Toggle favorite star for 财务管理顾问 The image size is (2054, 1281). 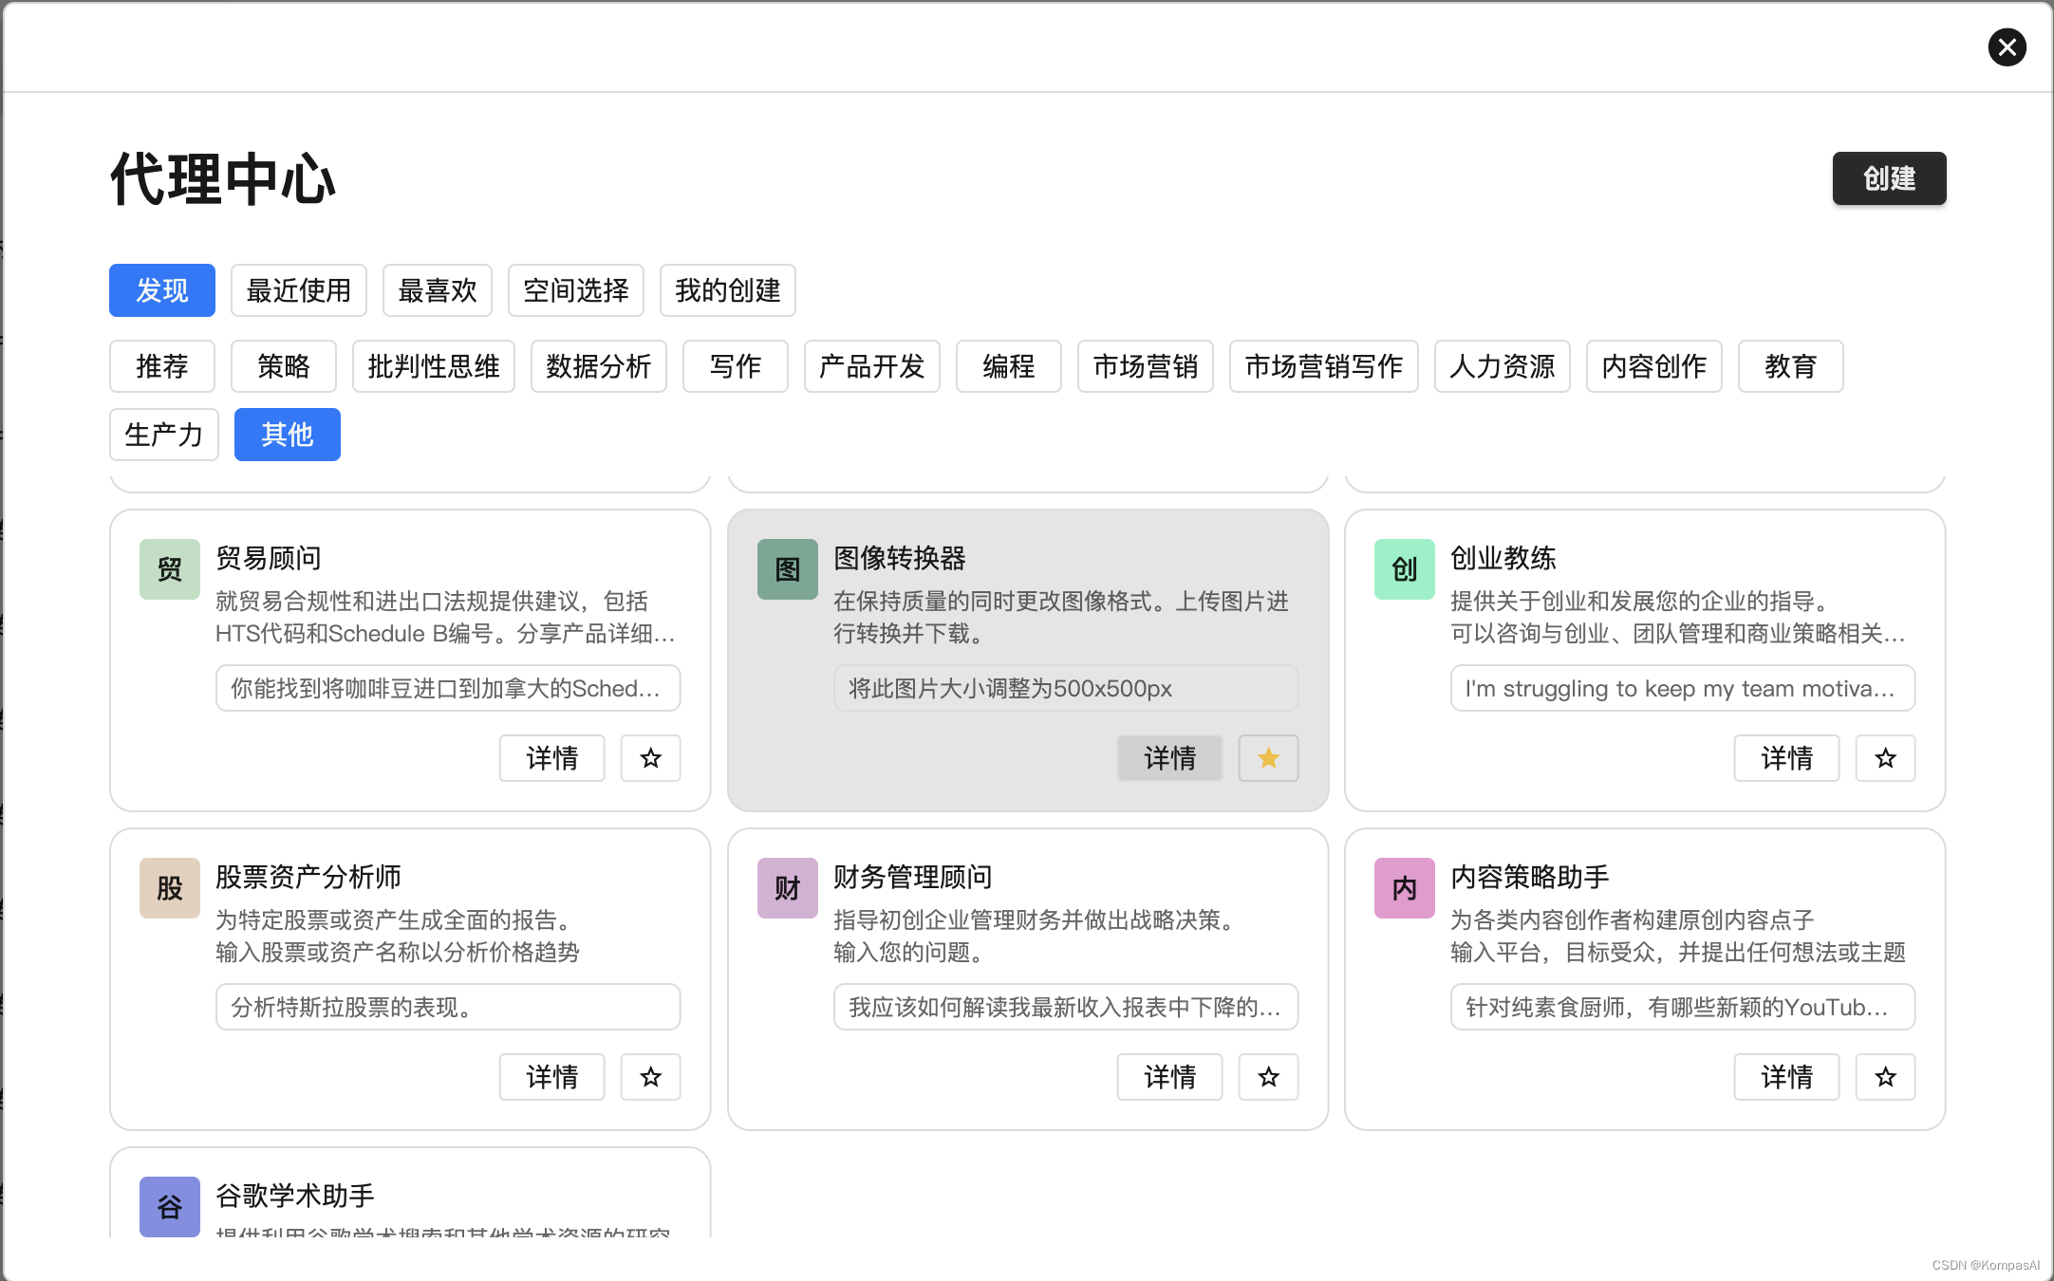[x=1268, y=1077]
